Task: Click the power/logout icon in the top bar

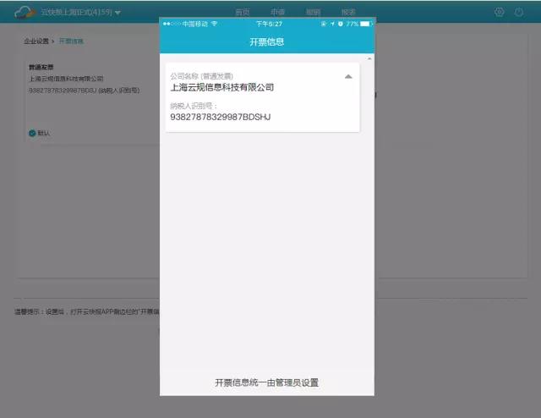Action: tap(519, 12)
